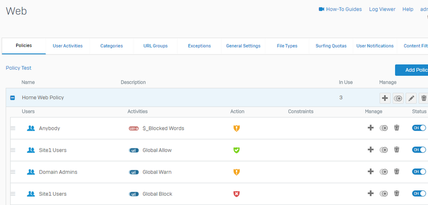Screen dimensions: 428x205
Task: Click Home Web Policy name
Action: click(43, 97)
